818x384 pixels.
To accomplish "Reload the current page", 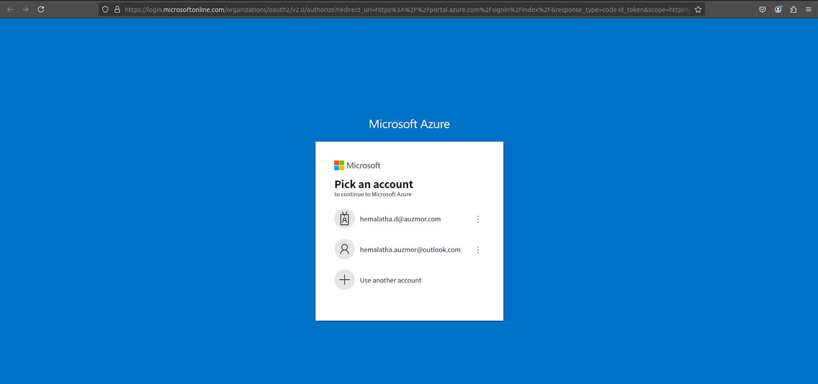I will 41,9.
